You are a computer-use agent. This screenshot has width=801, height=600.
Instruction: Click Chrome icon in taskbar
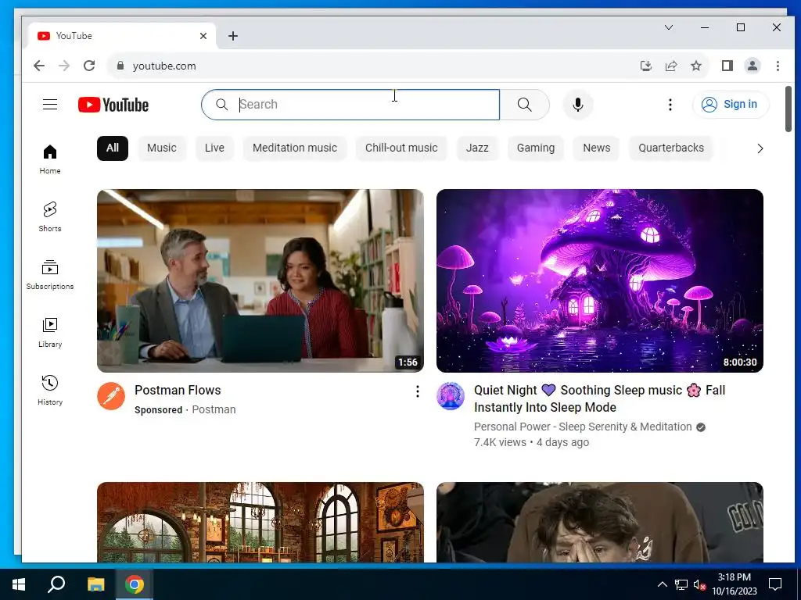coord(135,584)
